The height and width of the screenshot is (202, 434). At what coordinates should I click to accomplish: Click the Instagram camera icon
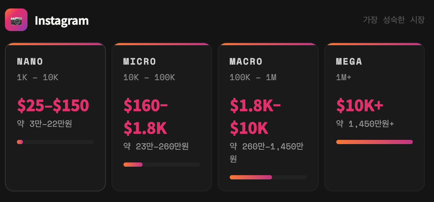tap(16, 20)
